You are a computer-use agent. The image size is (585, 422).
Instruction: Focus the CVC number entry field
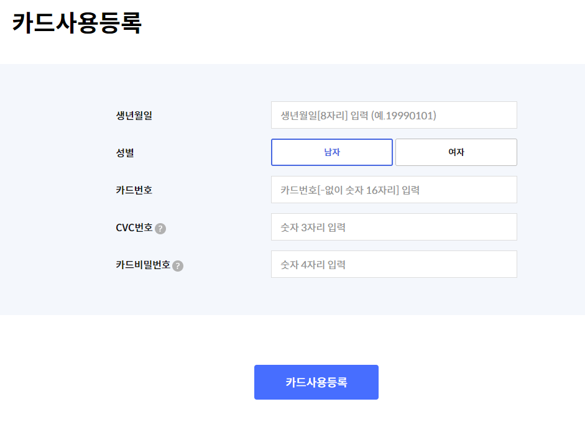point(394,226)
